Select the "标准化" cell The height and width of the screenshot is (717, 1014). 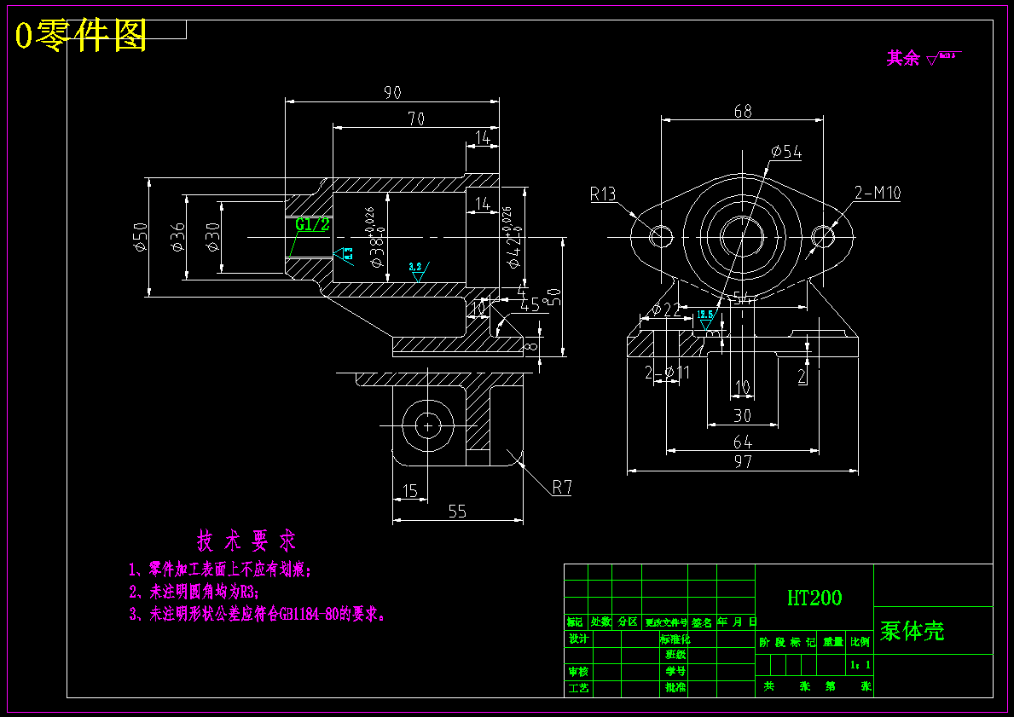pos(675,639)
